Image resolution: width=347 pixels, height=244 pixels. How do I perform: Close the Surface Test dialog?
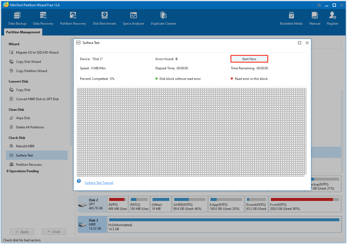click(x=307, y=43)
